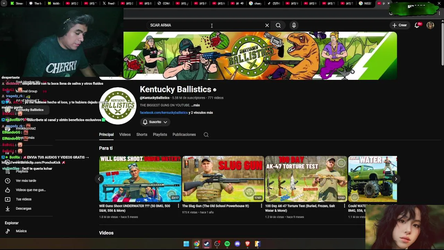444x250 pixels.
Task: Click the Descargas download arrow icon
Action: pos(8,209)
